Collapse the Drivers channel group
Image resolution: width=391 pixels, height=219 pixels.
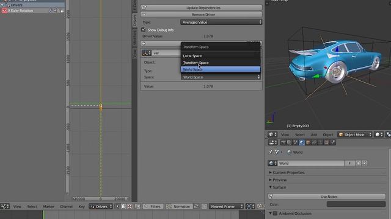2,5
